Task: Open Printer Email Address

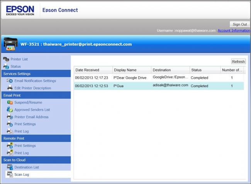Action: [x=31, y=117]
